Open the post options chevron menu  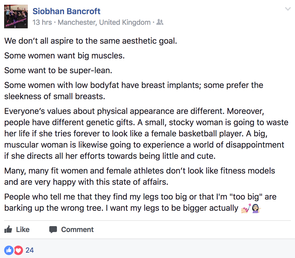click(288, 9)
